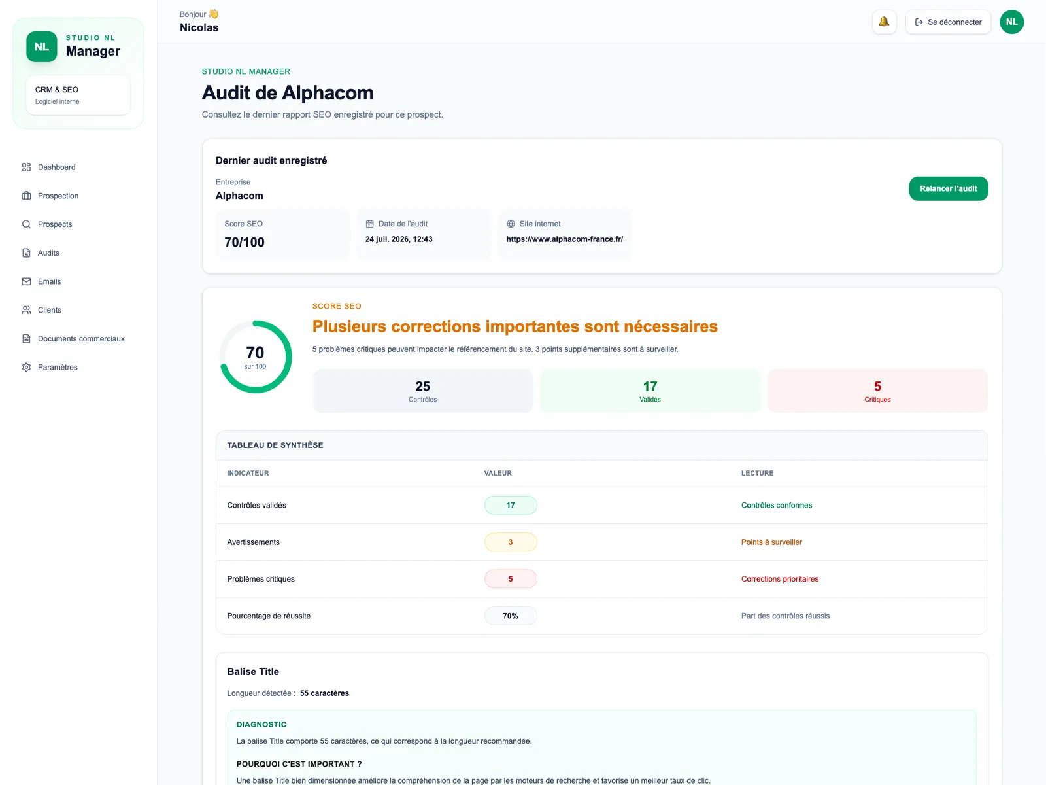Click the Points à surveiller text
The width and height of the screenshot is (1046, 785).
771,542
